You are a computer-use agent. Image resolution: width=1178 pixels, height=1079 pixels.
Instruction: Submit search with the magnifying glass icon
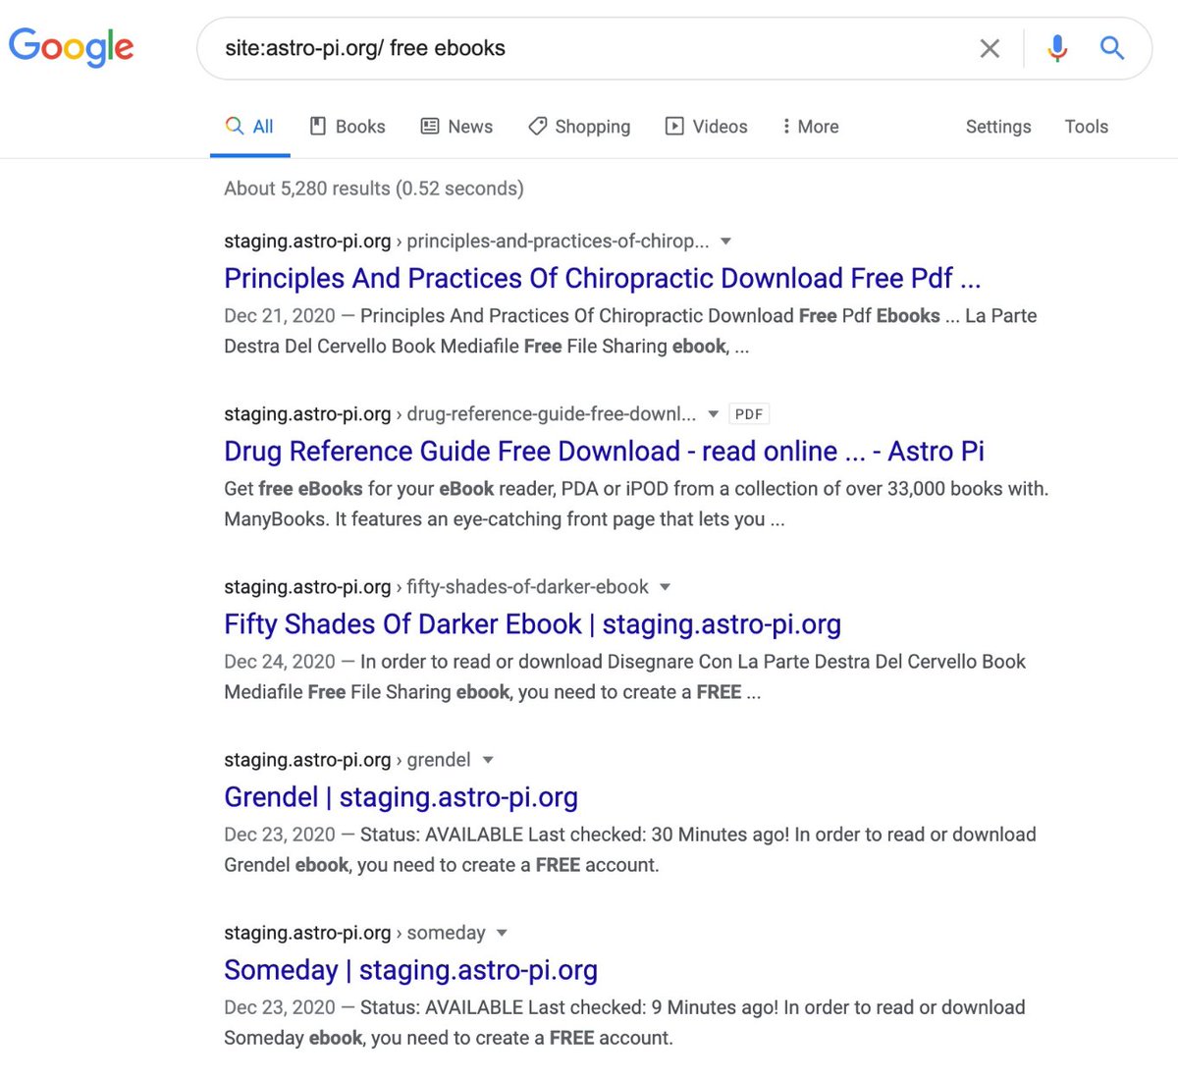pyautogui.click(x=1112, y=47)
